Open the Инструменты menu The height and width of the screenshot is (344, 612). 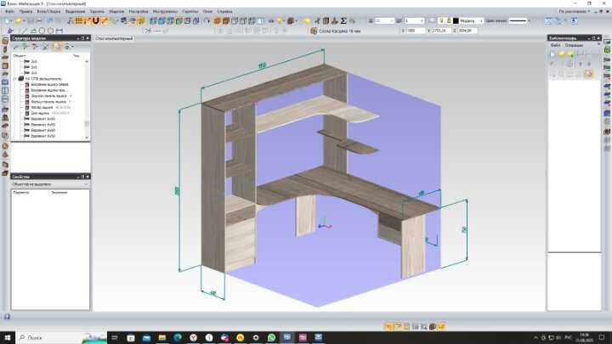pos(165,11)
